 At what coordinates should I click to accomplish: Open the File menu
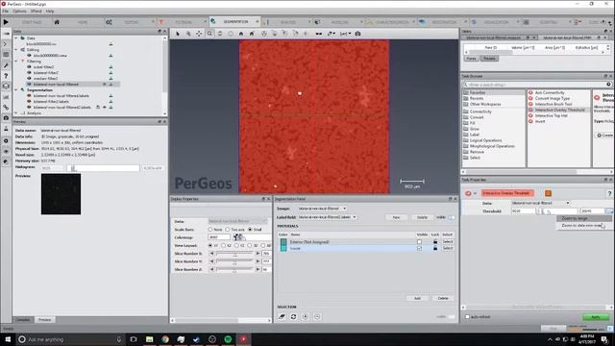tap(5, 12)
